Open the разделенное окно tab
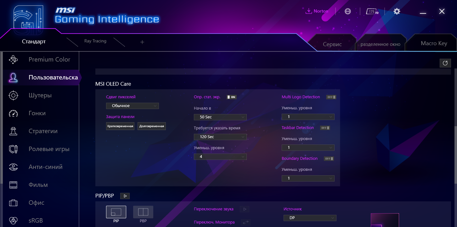Viewport: 457px width, 227px height. point(381,44)
